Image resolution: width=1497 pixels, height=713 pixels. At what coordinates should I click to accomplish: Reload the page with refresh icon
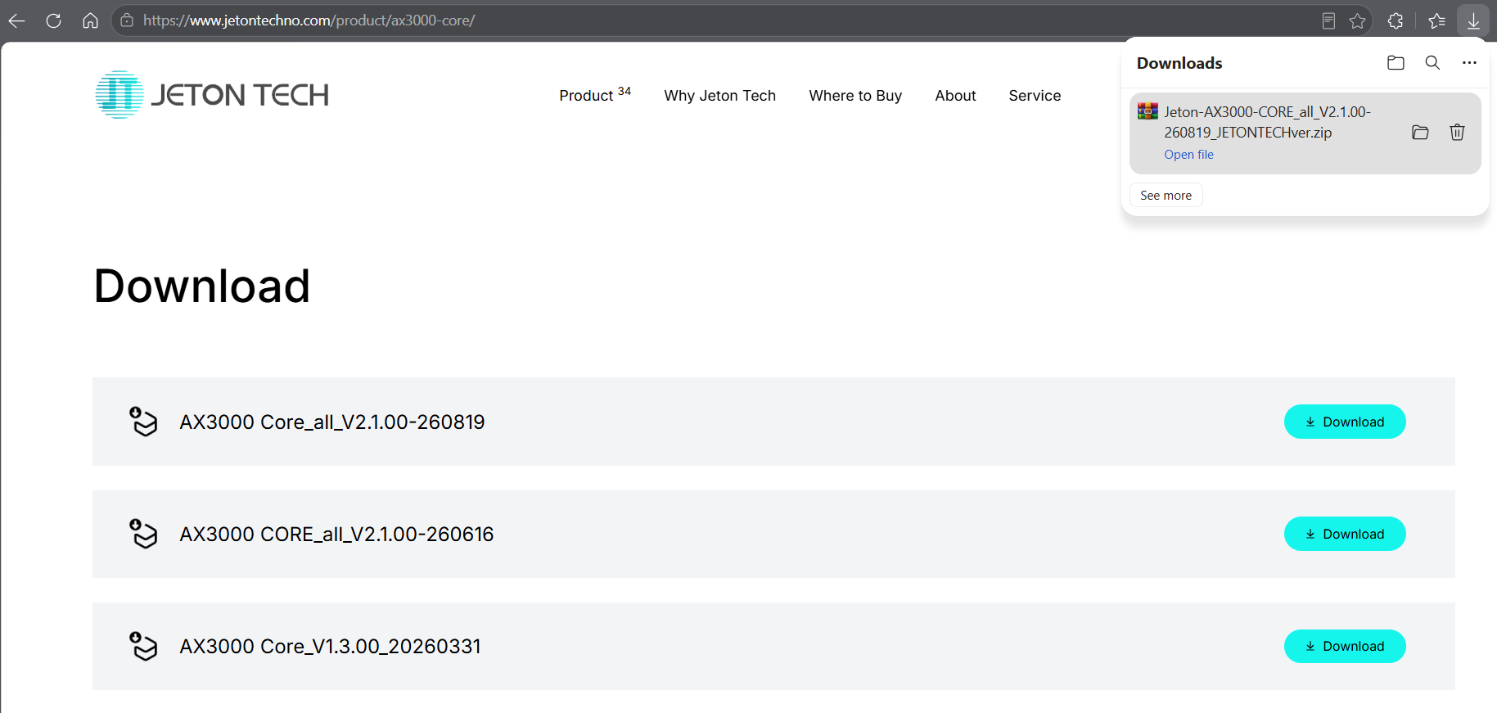[54, 20]
